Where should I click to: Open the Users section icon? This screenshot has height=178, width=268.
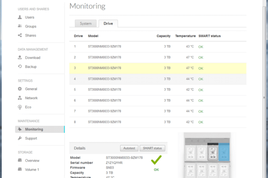click(20, 17)
